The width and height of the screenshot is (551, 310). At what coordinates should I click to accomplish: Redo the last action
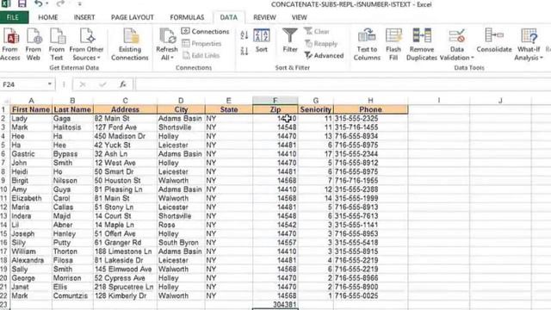click(x=60, y=4)
